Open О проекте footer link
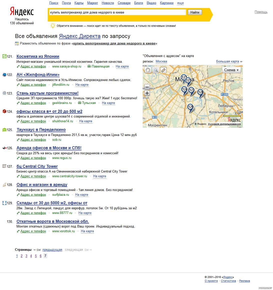273x290 pixels. click(211, 281)
